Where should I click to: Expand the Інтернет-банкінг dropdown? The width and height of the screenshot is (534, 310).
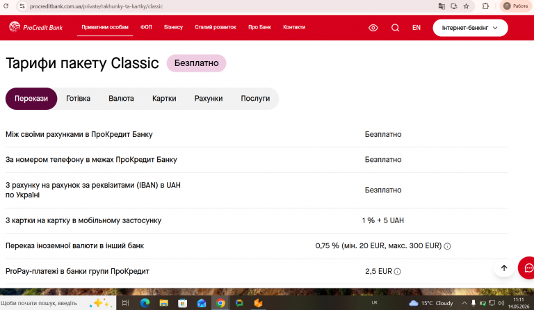click(470, 28)
